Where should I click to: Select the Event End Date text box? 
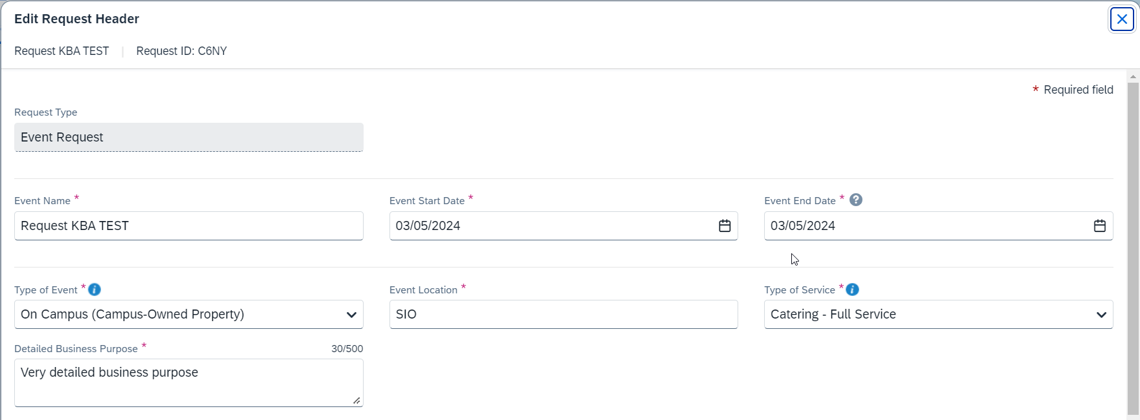925,226
